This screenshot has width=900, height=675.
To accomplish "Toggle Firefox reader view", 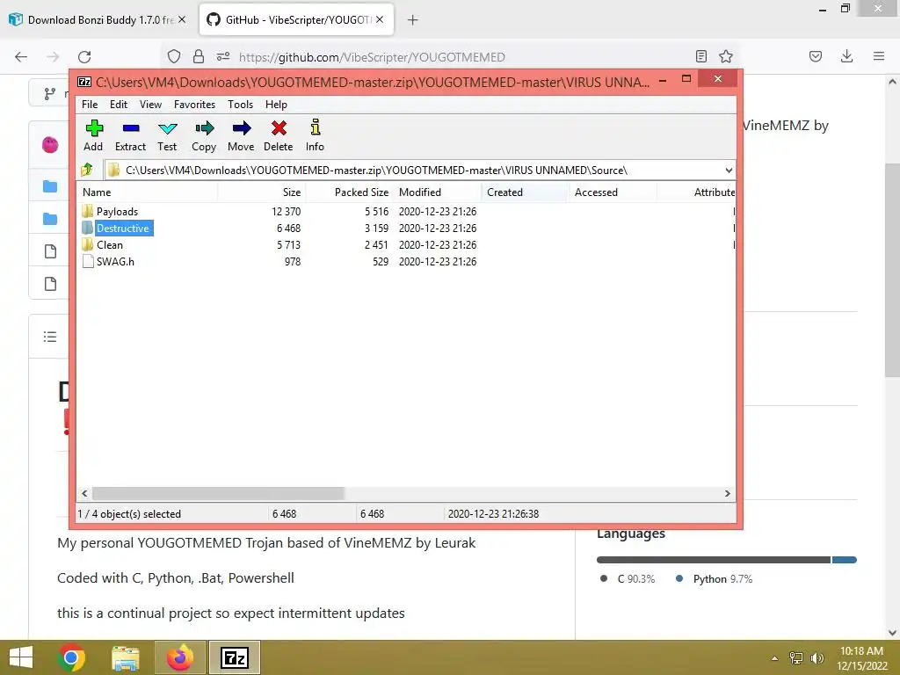I will click(x=700, y=56).
